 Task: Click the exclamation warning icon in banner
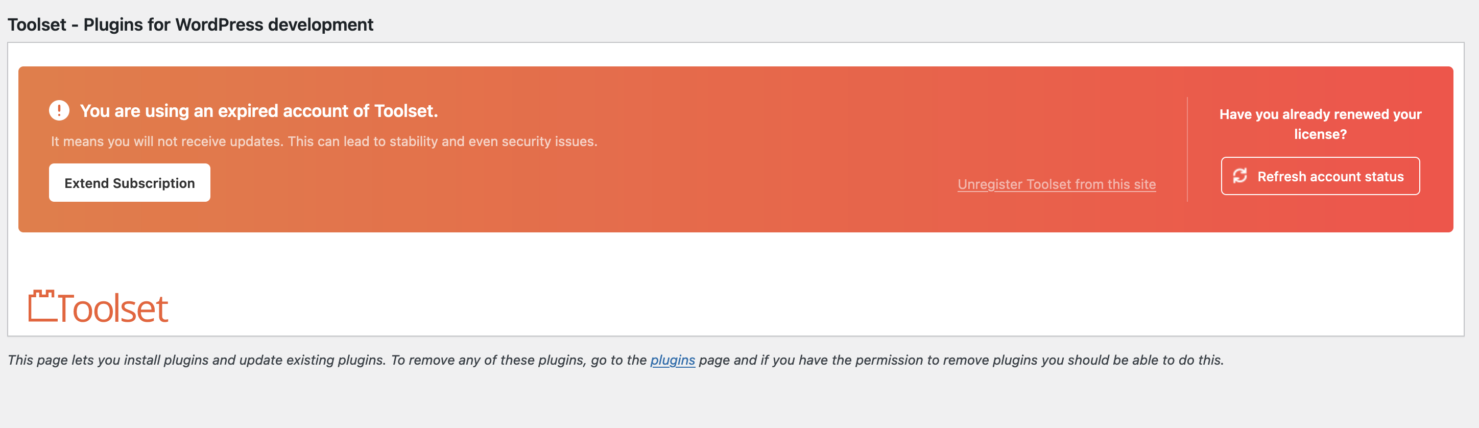(59, 110)
